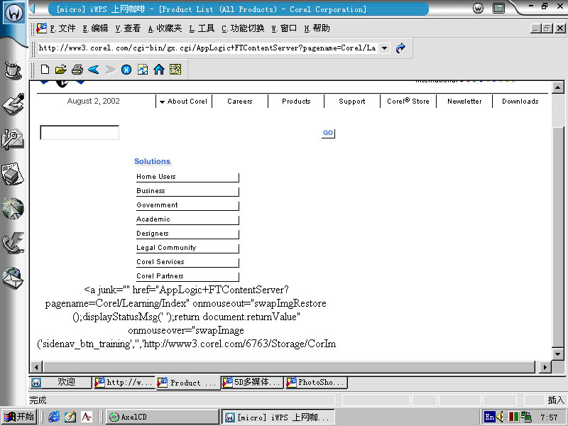This screenshot has height=426, width=568.
Task: Click the Careers link
Action: click(x=240, y=102)
